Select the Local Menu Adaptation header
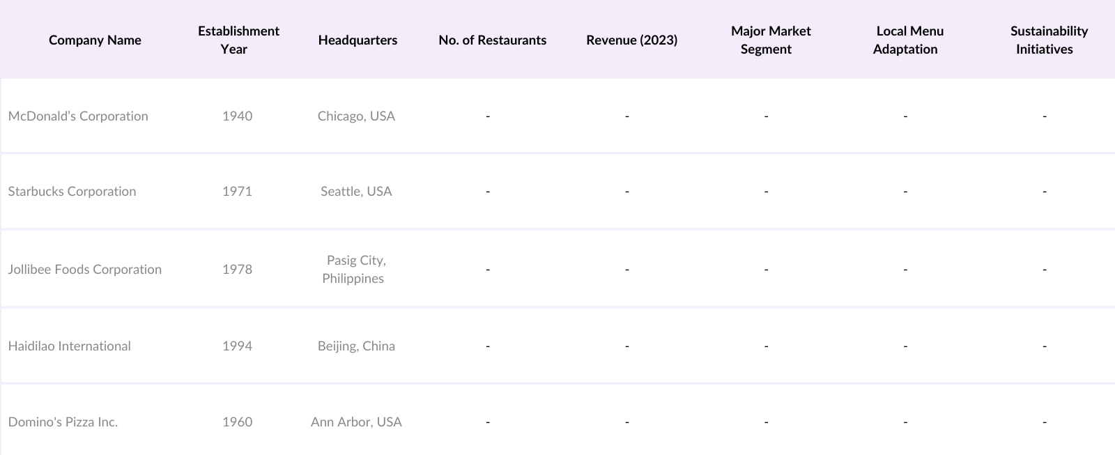 (x=909, y=40)
